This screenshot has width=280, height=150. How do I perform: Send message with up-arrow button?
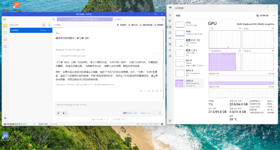click(160, 113)
